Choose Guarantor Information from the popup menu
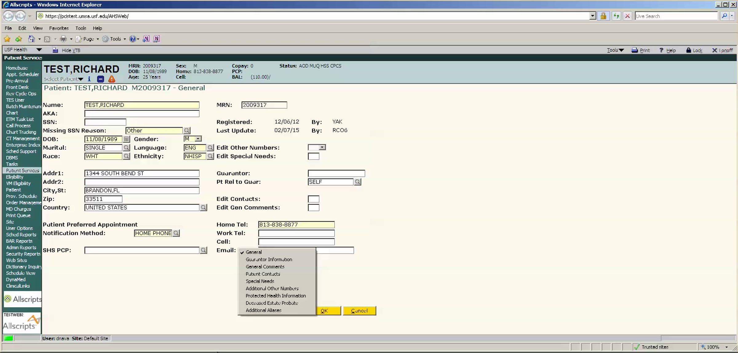Image resolution: width=738 pixels, height=353 pixels. tap(269, 260)
